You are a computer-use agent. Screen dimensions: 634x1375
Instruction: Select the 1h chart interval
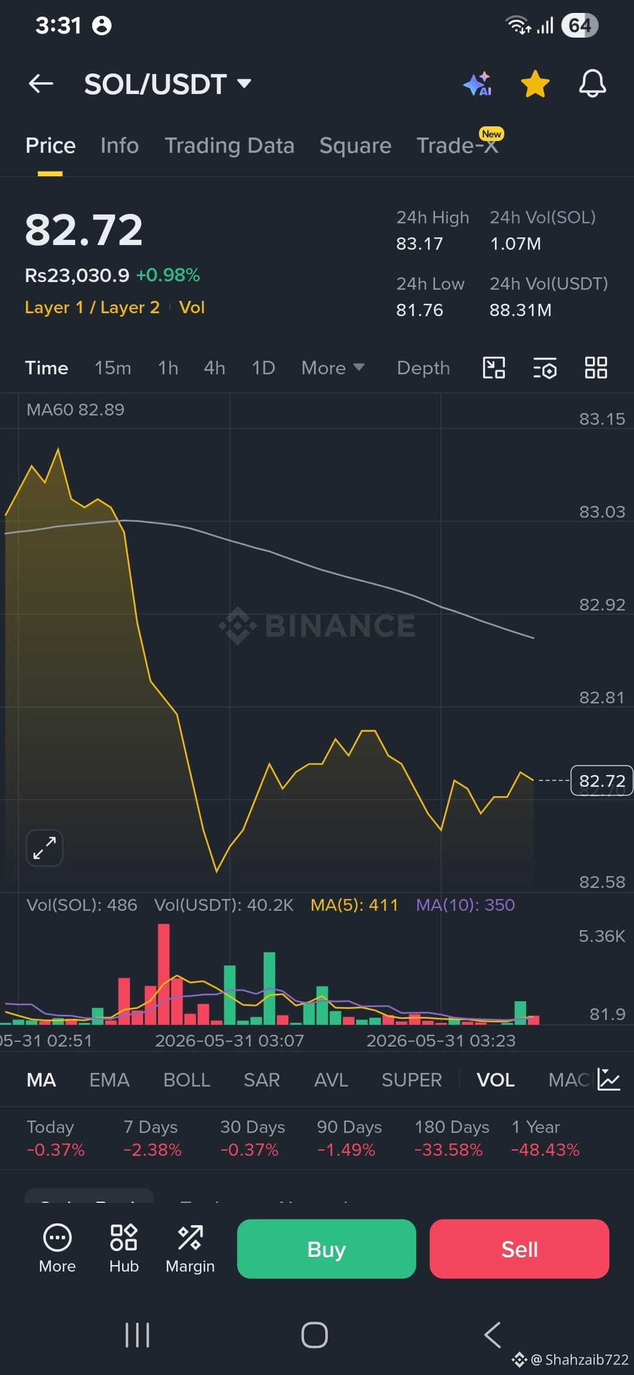[x=168, y=368]
